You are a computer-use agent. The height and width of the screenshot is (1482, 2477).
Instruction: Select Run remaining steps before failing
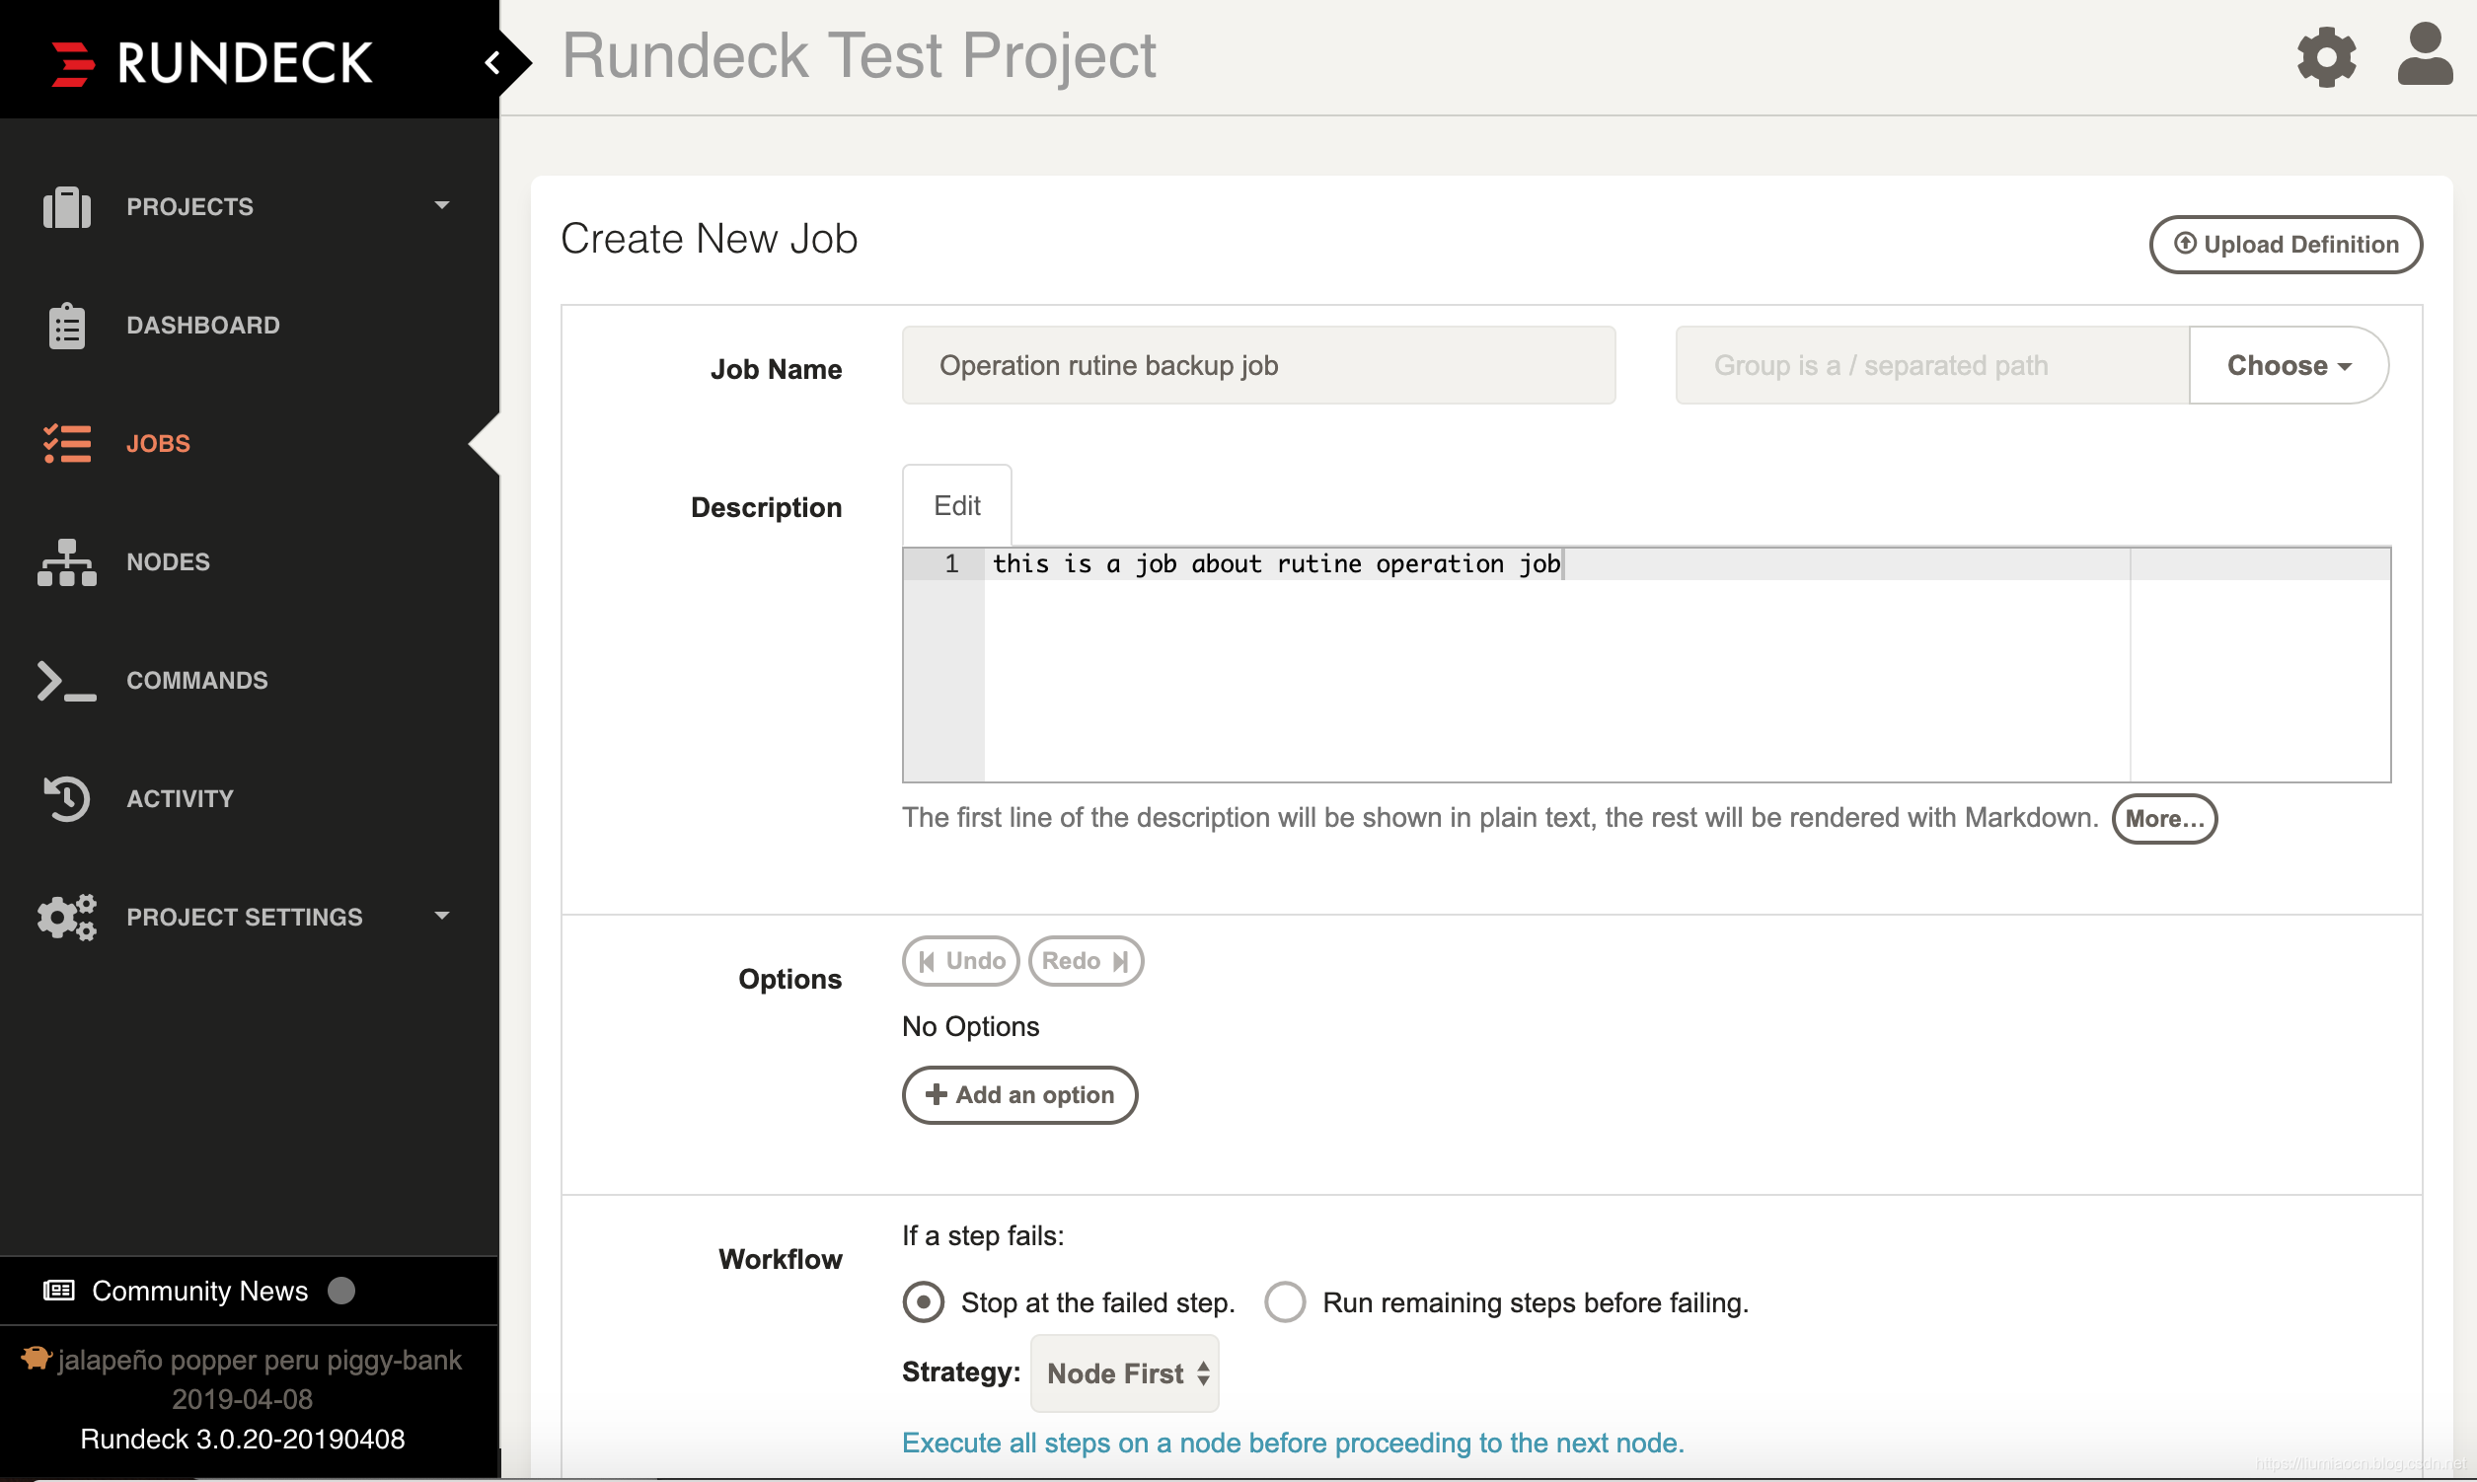(x=1286, y=1303)
